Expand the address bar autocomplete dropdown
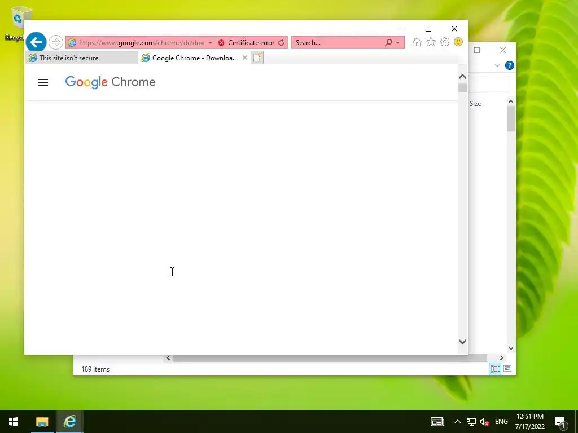 point(210,43)
